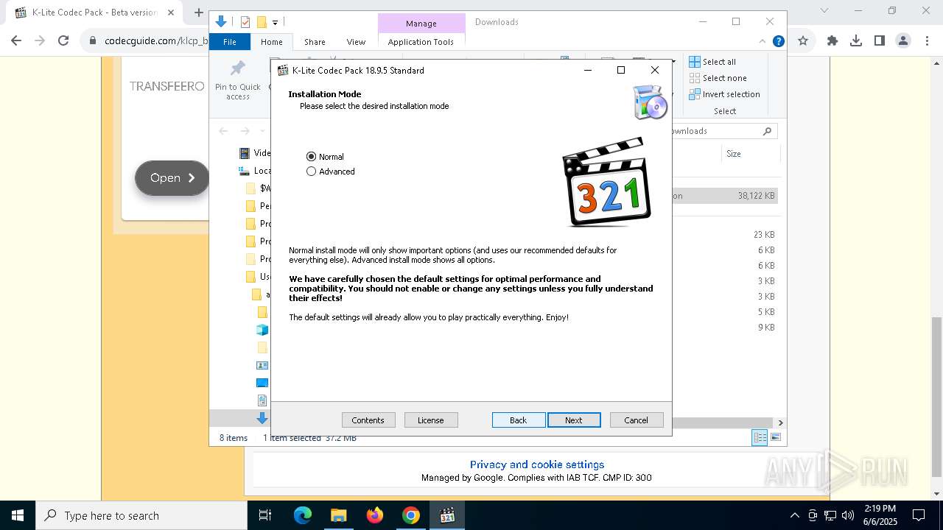The image size is (943, 530).
Task: Open Explorer help question mark icon
Action: 778,42
